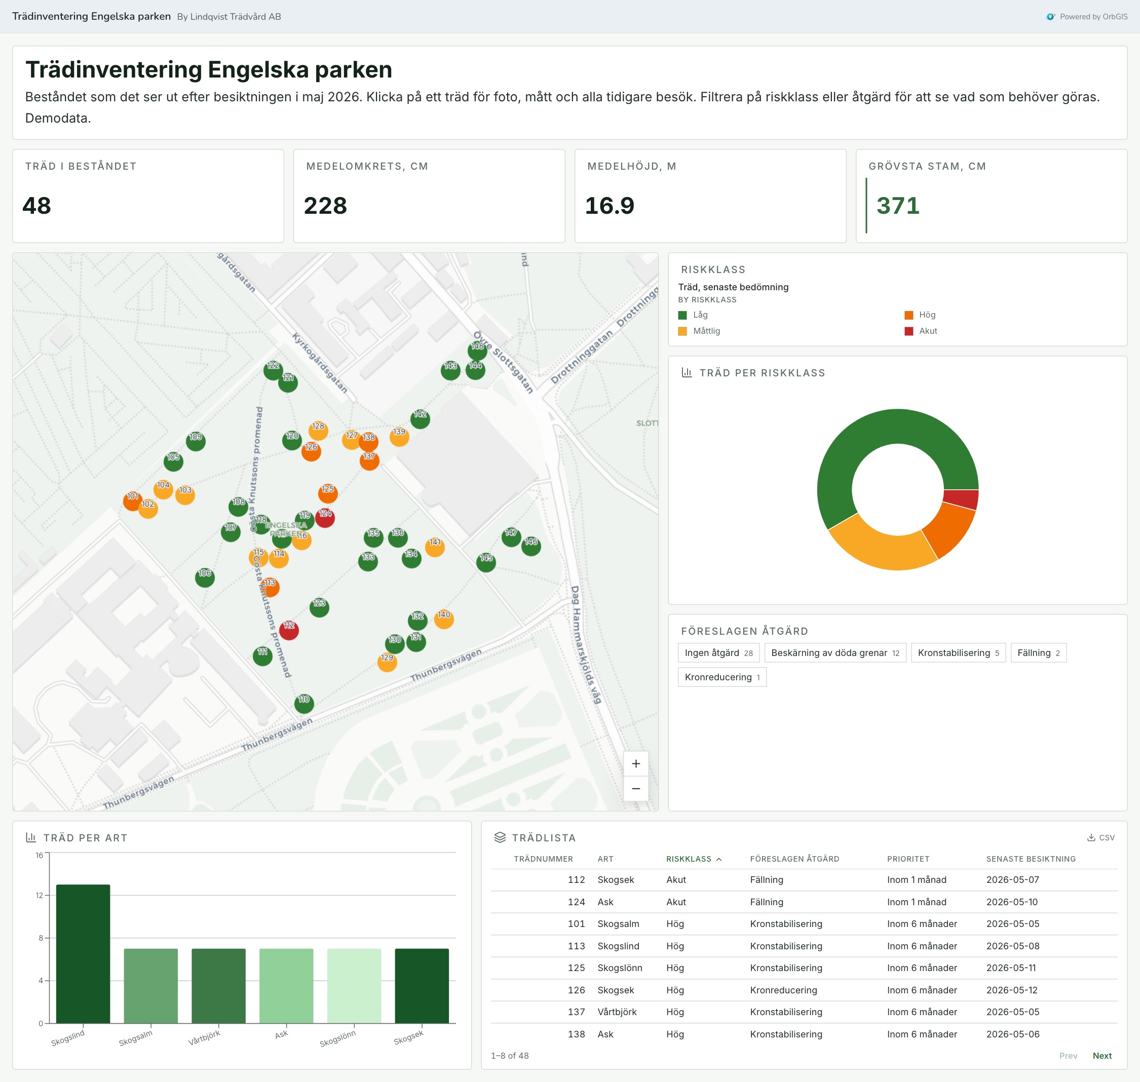The image size is (1140, 1082).
Task: Select tree marker 129 on the map
Action: click(387, 662)
